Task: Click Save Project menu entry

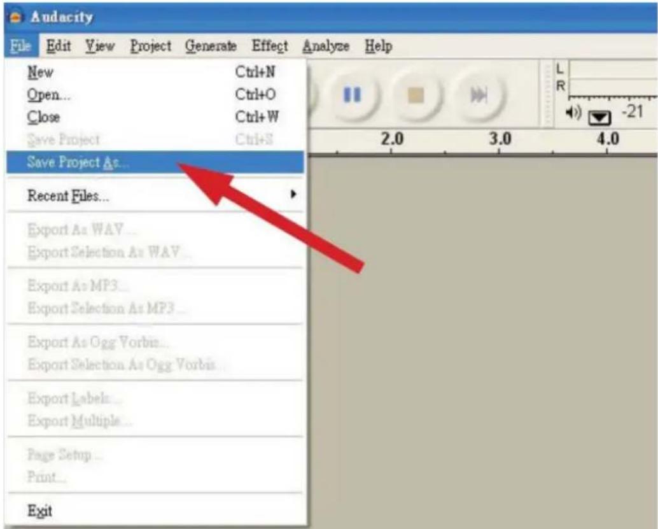Action: click(155, 139)
